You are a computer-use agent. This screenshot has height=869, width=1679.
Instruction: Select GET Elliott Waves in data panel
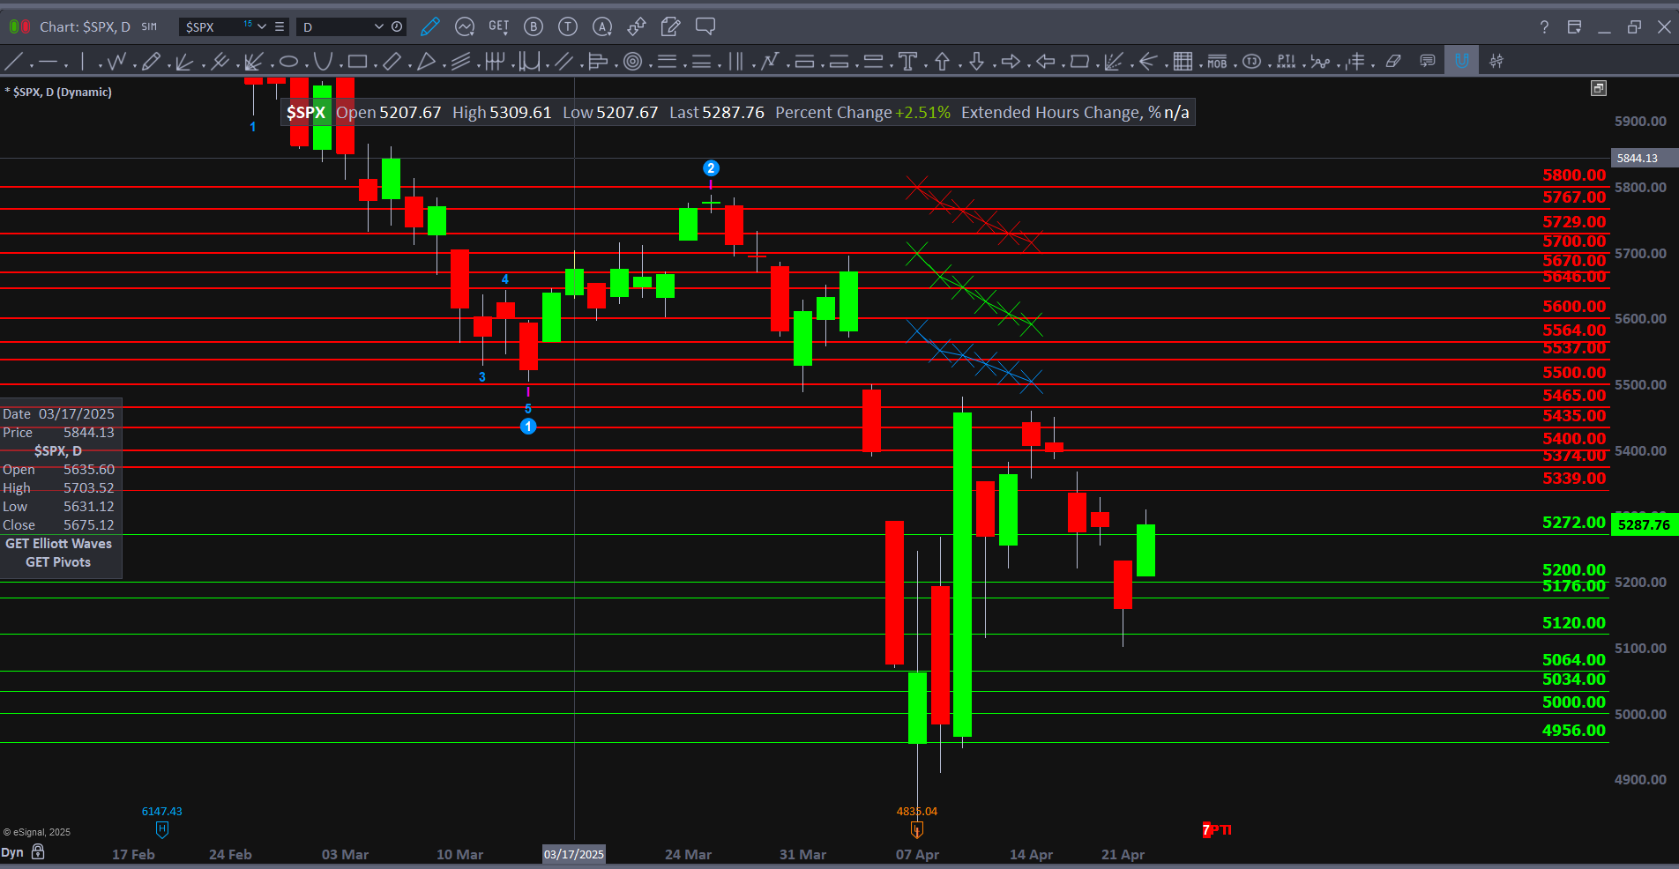click(x=58, y=544)
